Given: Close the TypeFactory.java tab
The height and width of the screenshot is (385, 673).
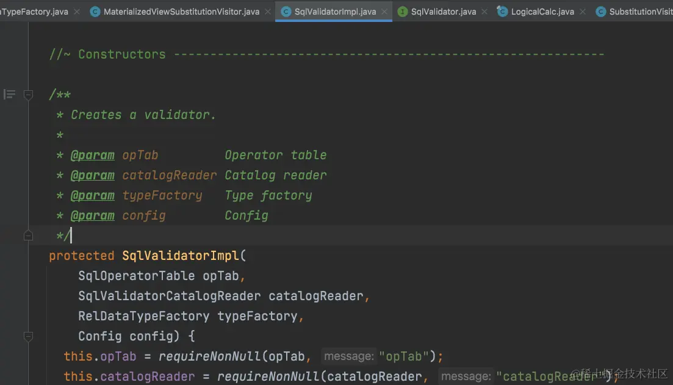Looking at the screenshot, I should pos(77,12).
